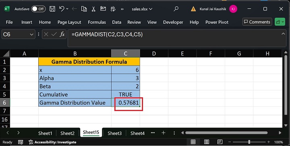Switch to the Help tab

(194, 22)
